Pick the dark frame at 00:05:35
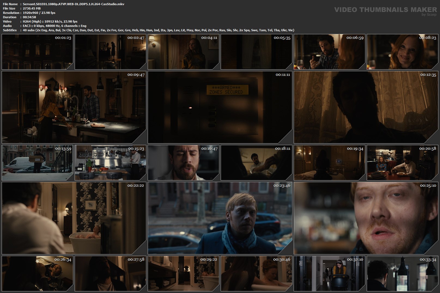Image resolution: width=440 pixels, height=293 pixels. click(256, 52)
